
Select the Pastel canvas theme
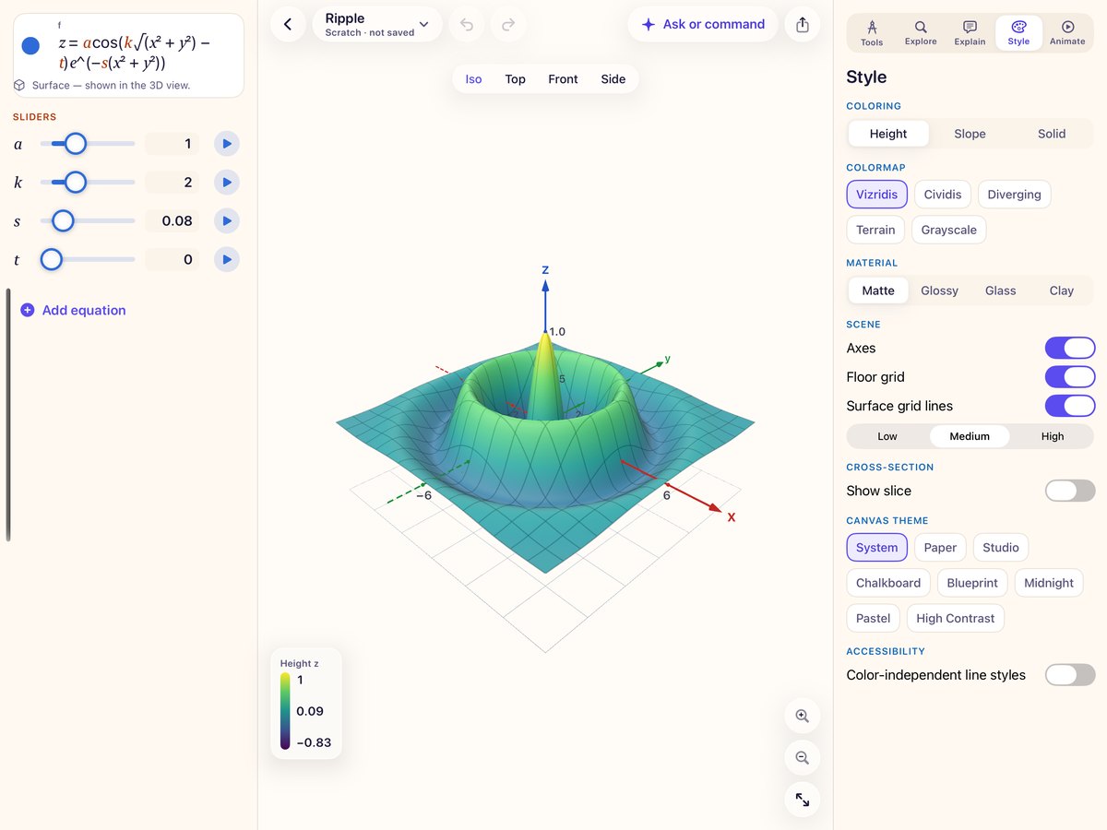click(x=873, y=618)
